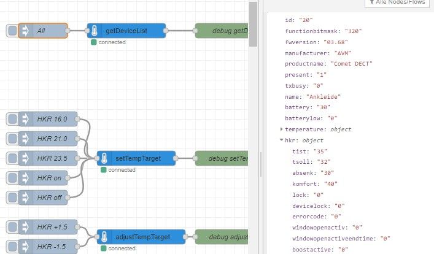434x254 pixels.
Task: Click arrow icon on 'HKR on' node
Action: pyautogui.click(x=25, y=178)
